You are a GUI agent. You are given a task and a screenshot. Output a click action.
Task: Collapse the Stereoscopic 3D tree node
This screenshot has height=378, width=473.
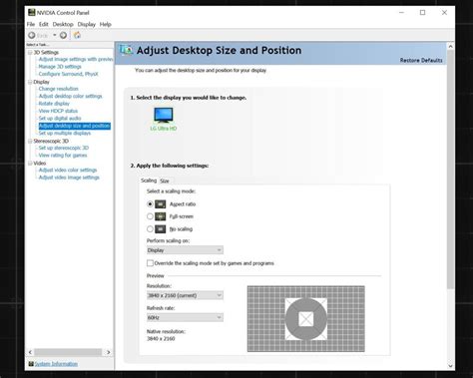[30, 141]
